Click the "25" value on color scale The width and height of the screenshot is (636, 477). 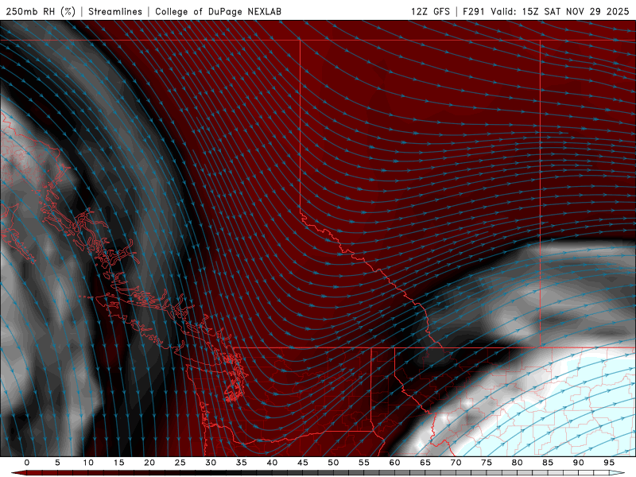point(180,463)
